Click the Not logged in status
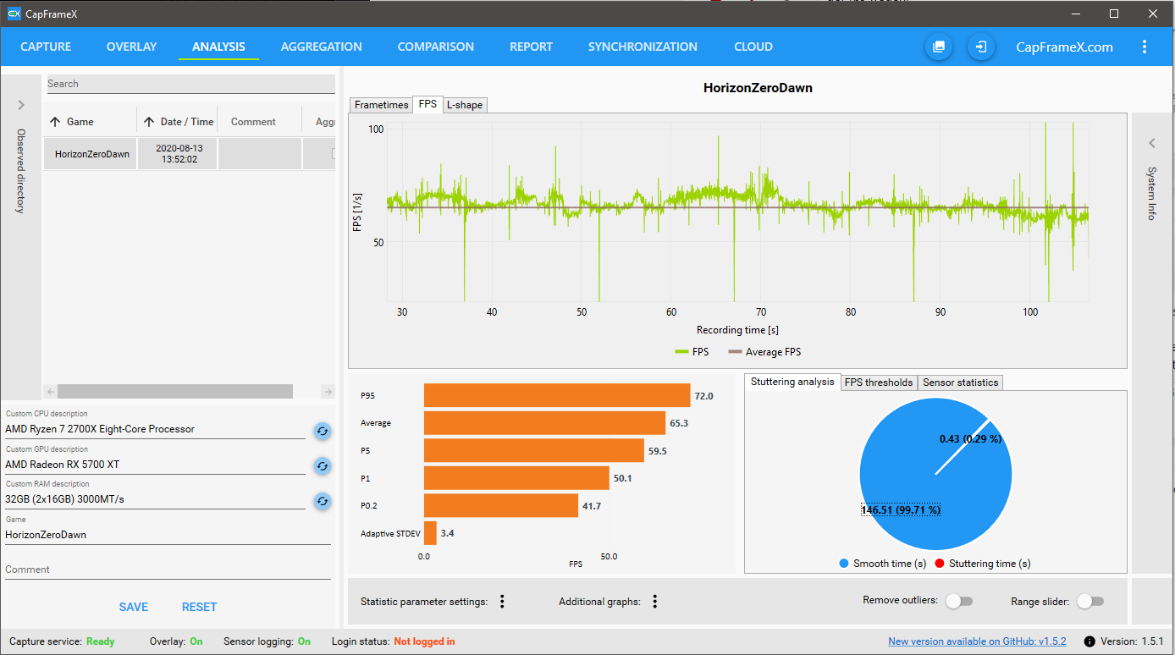1175x655 pixels. [x=424, y=641]
